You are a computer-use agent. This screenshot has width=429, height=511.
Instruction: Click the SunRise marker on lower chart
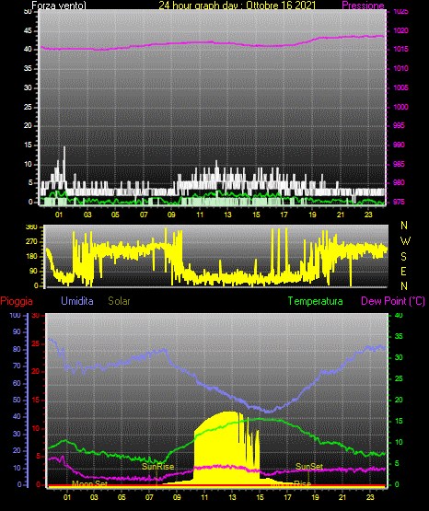[x=157, y=467]
